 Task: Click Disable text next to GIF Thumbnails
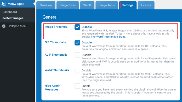87,42
